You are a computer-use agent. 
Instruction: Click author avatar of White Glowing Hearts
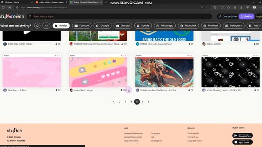(204, 90)
